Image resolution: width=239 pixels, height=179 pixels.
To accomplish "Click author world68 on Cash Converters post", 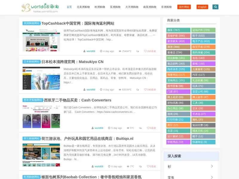I will 99,128.
